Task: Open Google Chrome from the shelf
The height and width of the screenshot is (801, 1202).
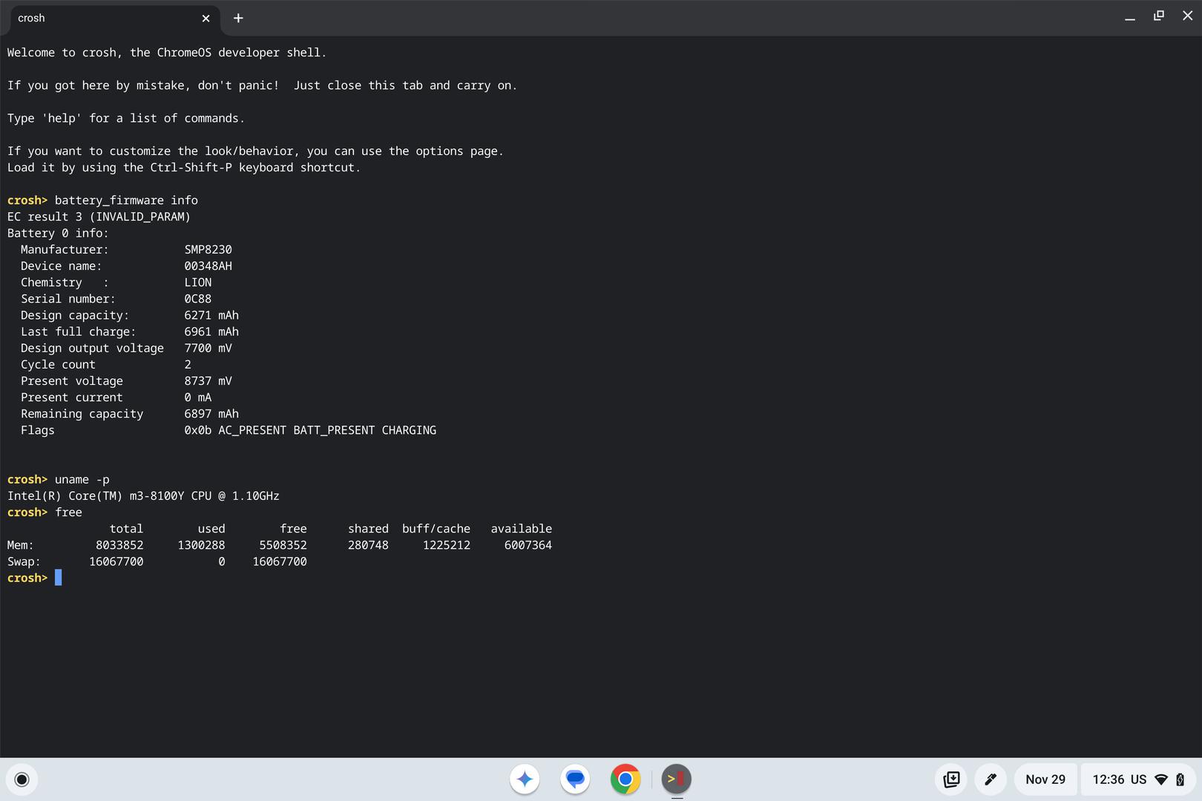Action: click(x=625, y=779)
